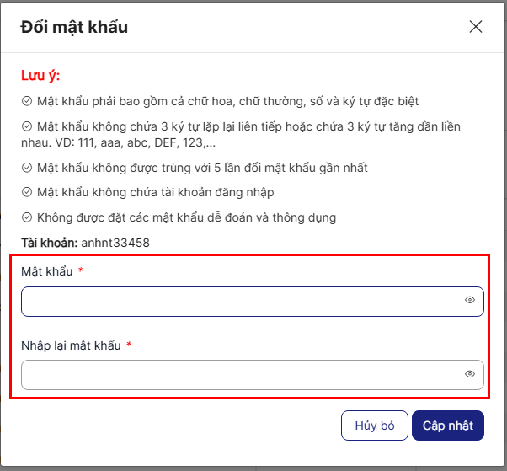The height and width of the screenshot is (471, 507).
Task: Focus the Mật khẩu input field
Action: tap(240, 301)
